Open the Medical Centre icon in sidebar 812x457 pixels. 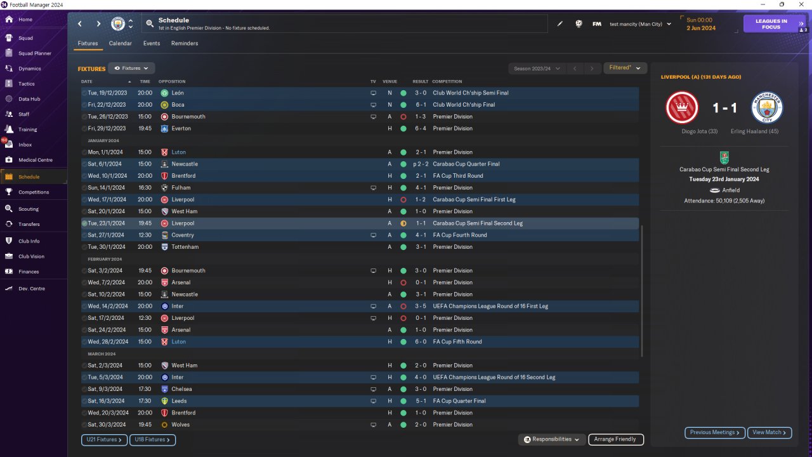(x=9, y=160)
